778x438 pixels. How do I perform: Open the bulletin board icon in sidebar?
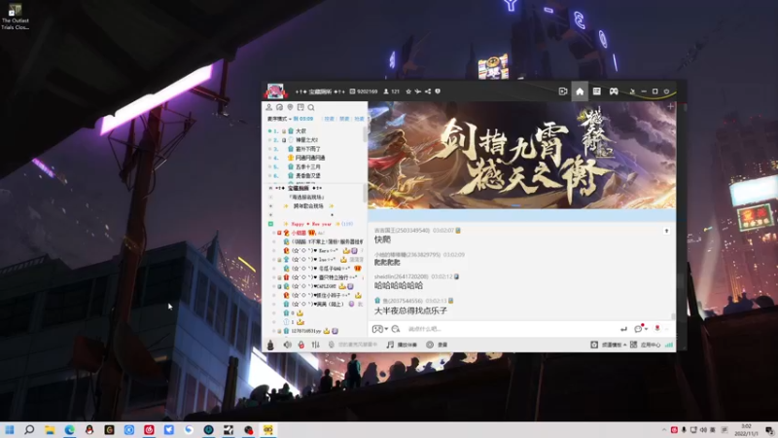click(x=301, y=107)
